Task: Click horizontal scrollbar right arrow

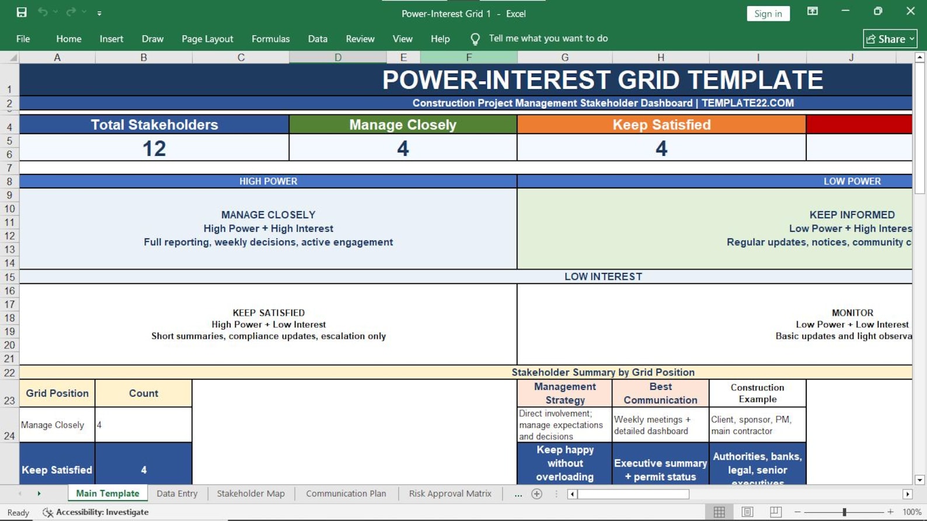Action: pyautogui.click(x=907, y=494)
